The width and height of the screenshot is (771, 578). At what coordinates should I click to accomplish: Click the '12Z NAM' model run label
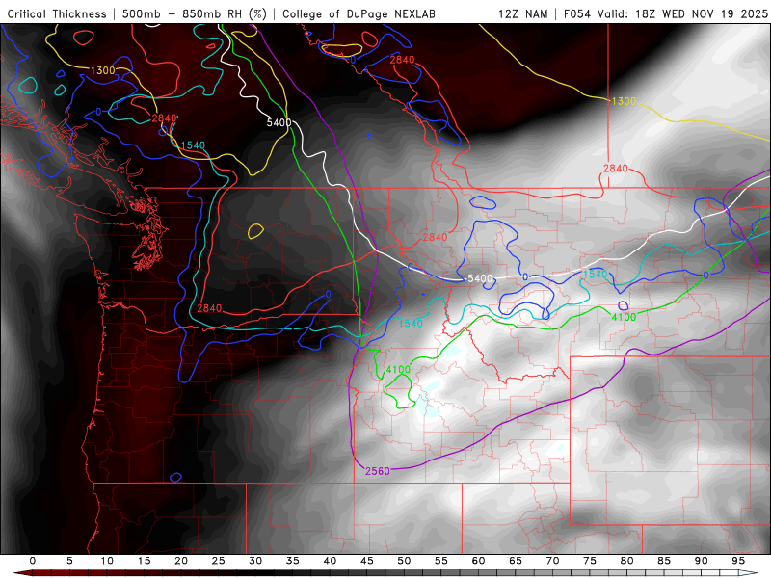523,13
